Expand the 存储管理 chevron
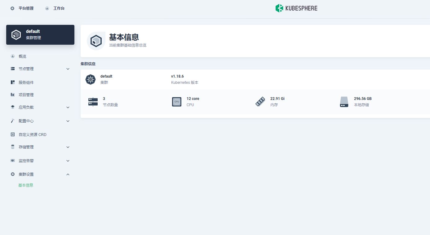Image resolution: width=430 pixels, height=235 pixels. tap(68, 147)
